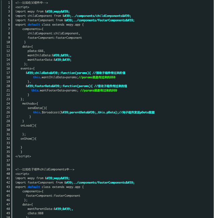Click the childData function definition line 17
The width and height of the screenshot is (214, 218).
pyautogui.click(x=76, y=73)
